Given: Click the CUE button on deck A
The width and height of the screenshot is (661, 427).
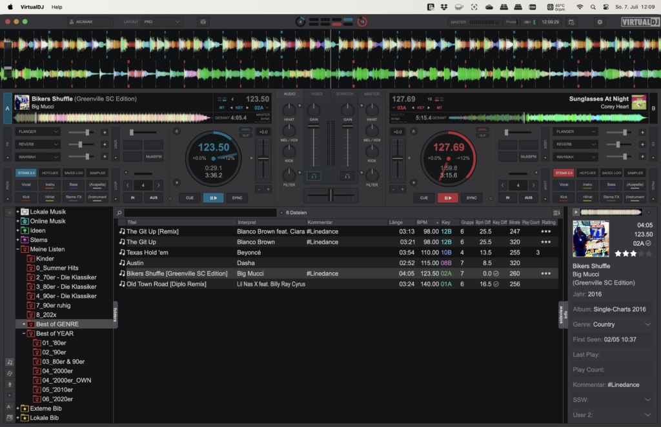Looking at the screenshot, I should pos(190,197).
